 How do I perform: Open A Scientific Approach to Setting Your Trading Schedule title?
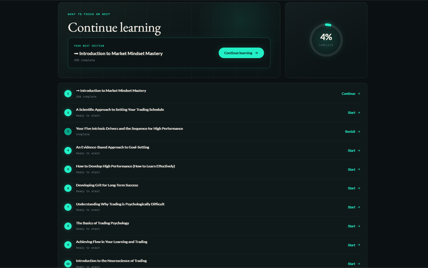pos(120,110)
